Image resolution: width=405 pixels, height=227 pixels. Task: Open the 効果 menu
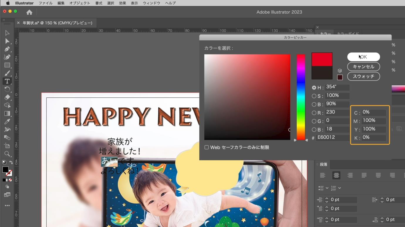(122, 3)
